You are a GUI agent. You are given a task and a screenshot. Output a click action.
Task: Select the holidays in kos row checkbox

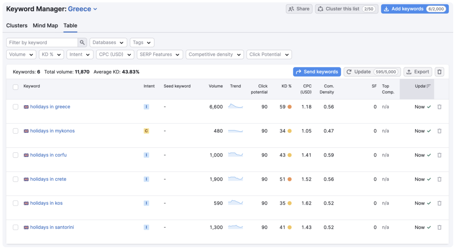pos(16,203)
